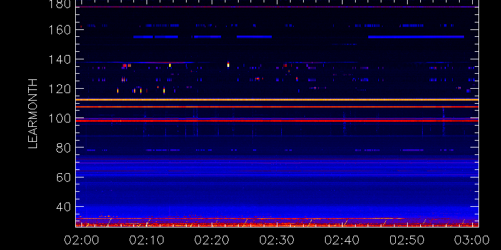The height and width of the screenshot is (250, 501).
Task: Click the 02:50 time axis label
Action: point(406,240)
